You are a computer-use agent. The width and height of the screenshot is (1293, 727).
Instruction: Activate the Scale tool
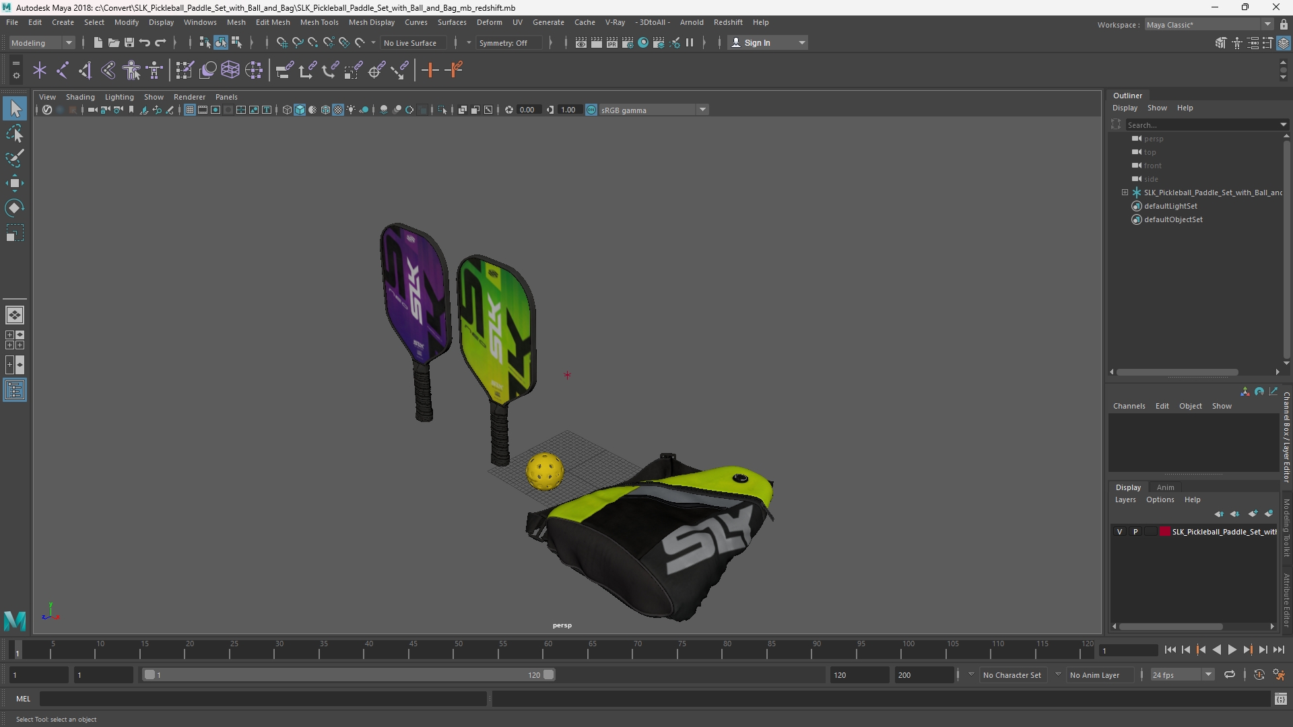pos(15,233)
